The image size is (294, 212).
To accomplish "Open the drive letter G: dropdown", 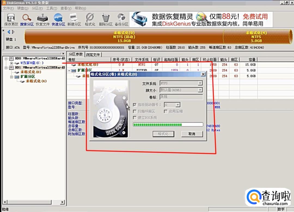I will click(178, 105).
